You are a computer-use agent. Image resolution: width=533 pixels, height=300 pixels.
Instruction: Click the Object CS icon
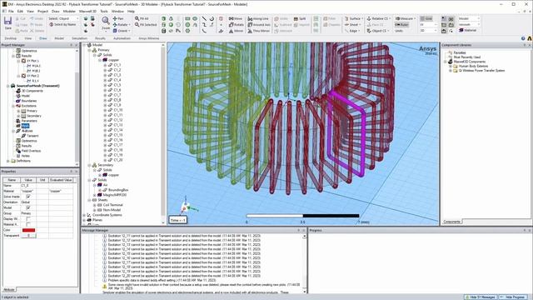pyautogui.click(x=369, y=31)
